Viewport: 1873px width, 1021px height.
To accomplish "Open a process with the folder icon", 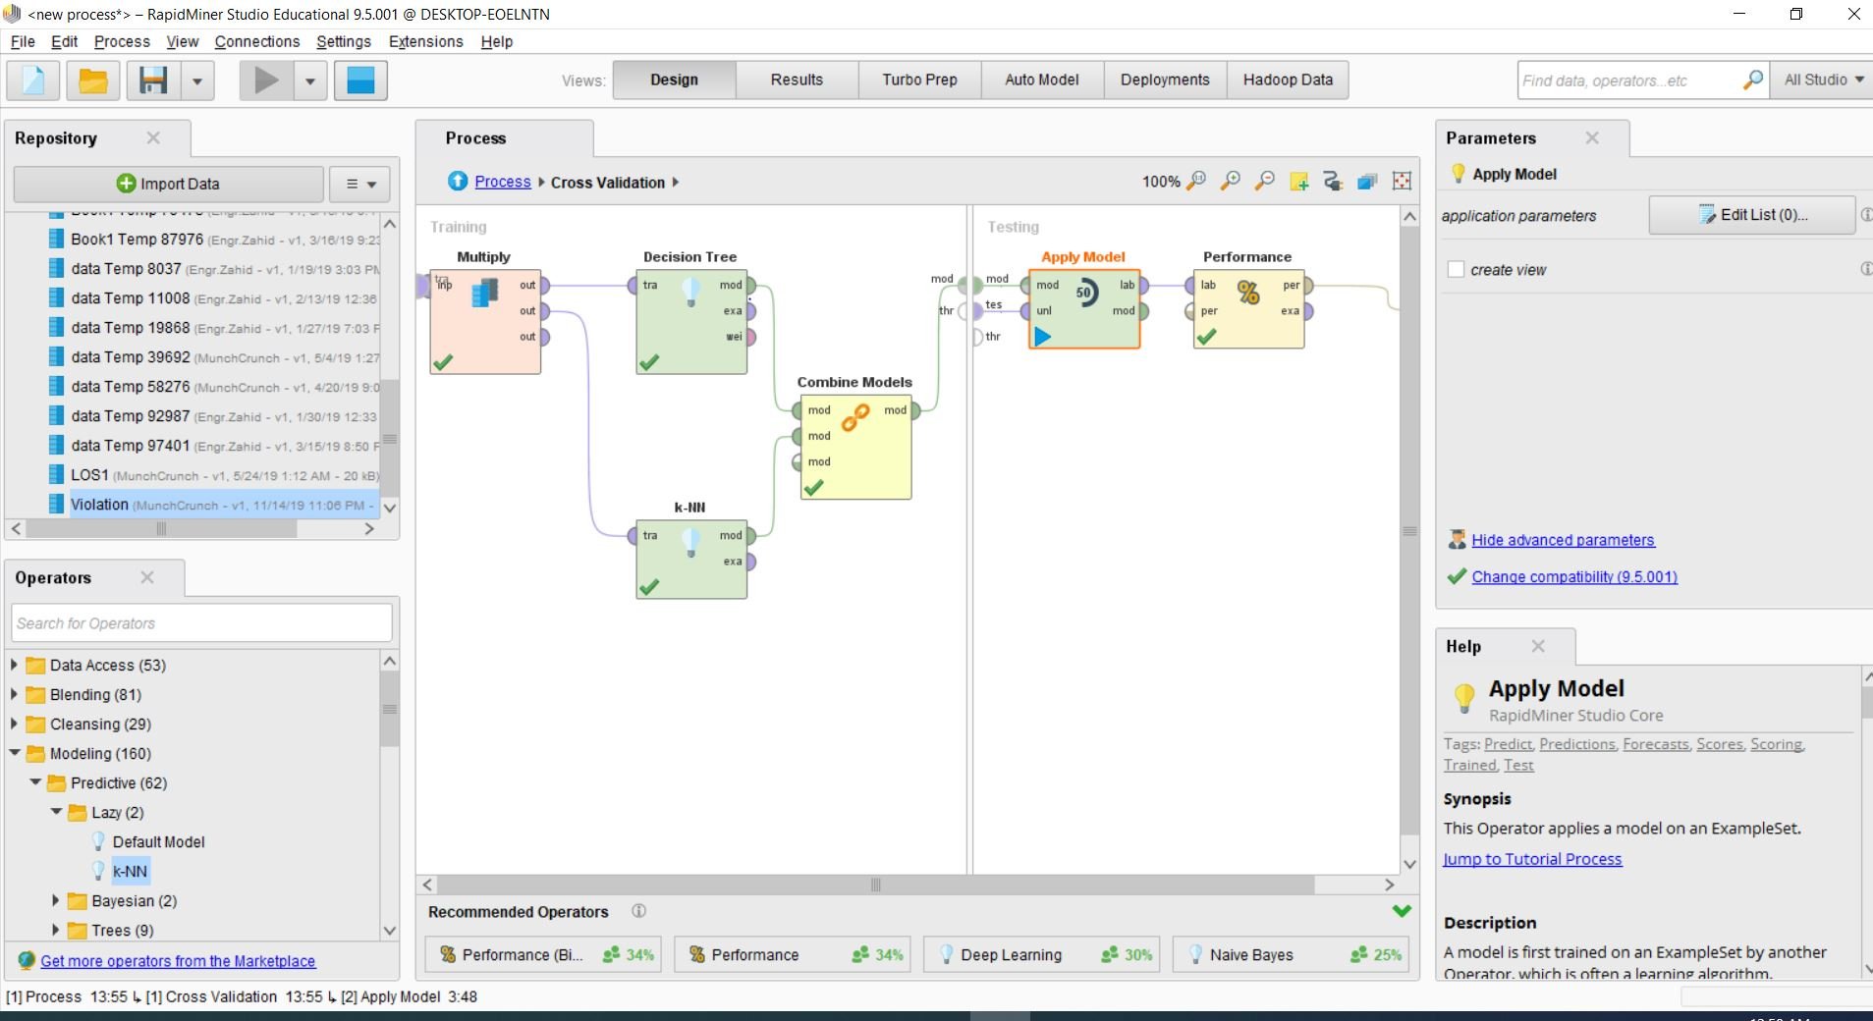I will click(x=92, y=81).
